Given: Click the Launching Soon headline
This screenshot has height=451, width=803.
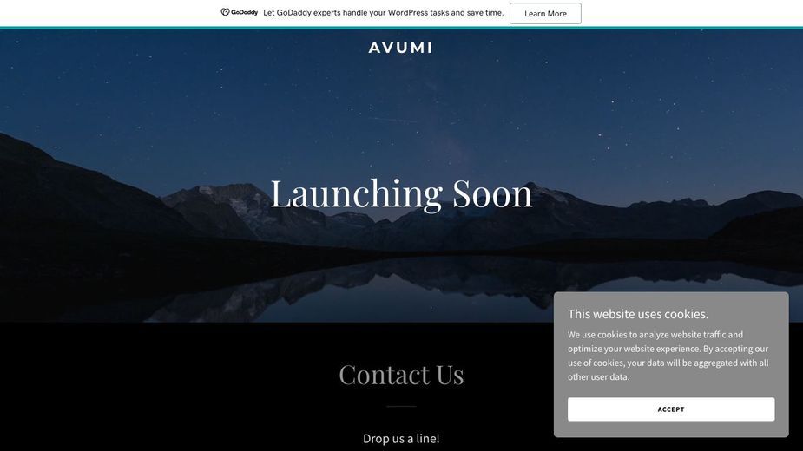Looking at the screenshot, I should coord(401,194).
